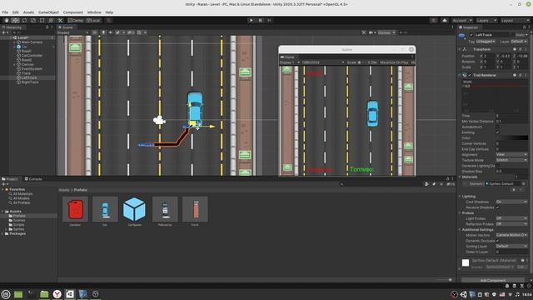The width and height of the screenshot is (533, 300).
Task: Open the GameObject menu
Action: 48,12
